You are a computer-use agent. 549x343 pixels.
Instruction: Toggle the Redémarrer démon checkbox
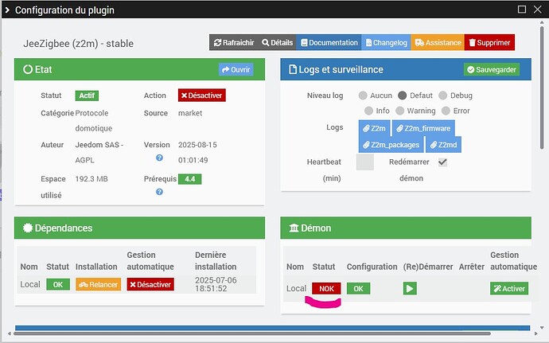click(x=442, y=162)
